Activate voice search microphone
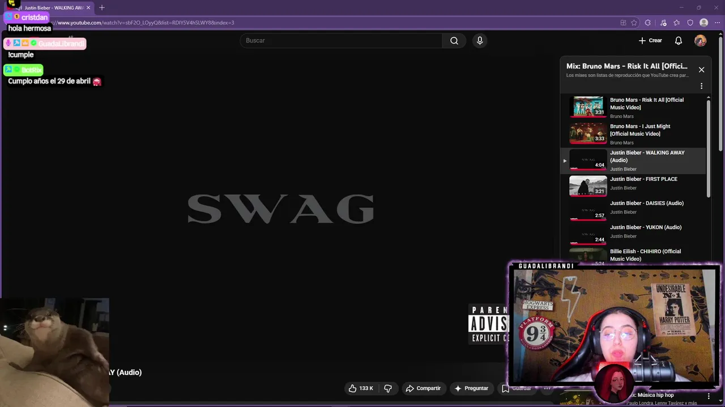Screen dimensions: 725x407 pos(480,41)
